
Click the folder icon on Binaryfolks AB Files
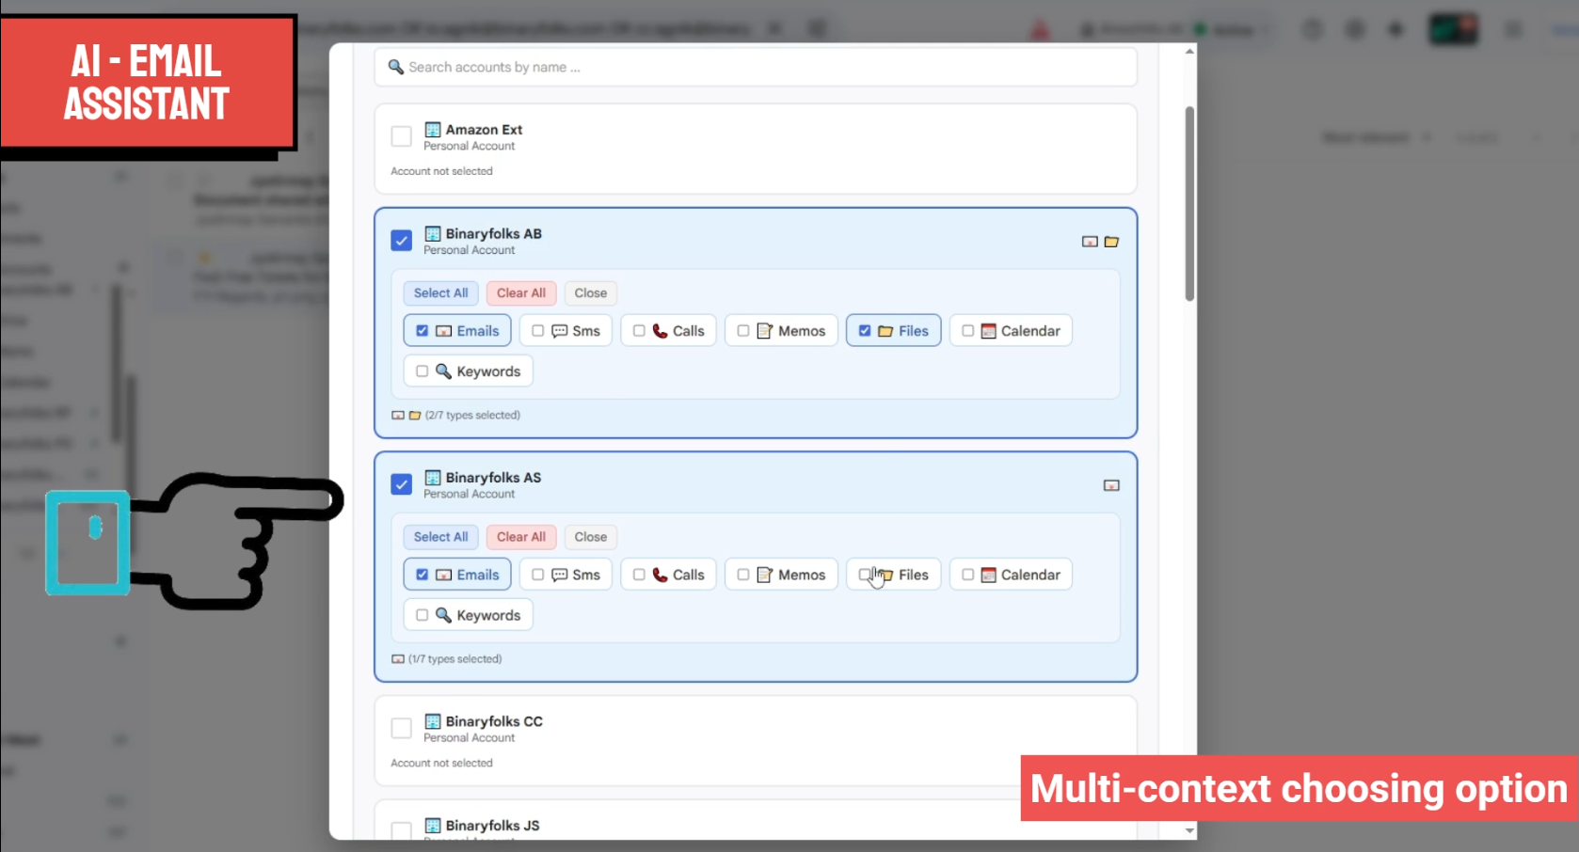885,331
